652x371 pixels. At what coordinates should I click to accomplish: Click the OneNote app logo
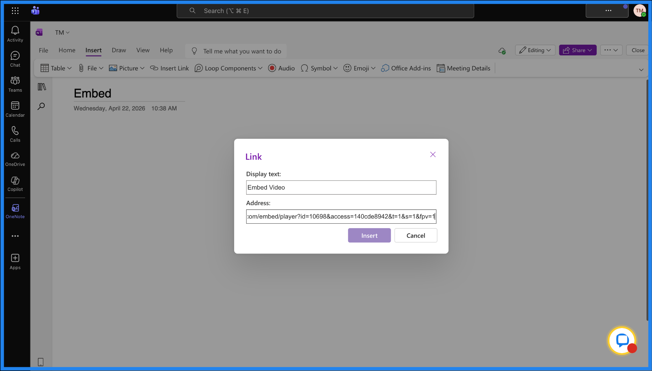[39, 33]
